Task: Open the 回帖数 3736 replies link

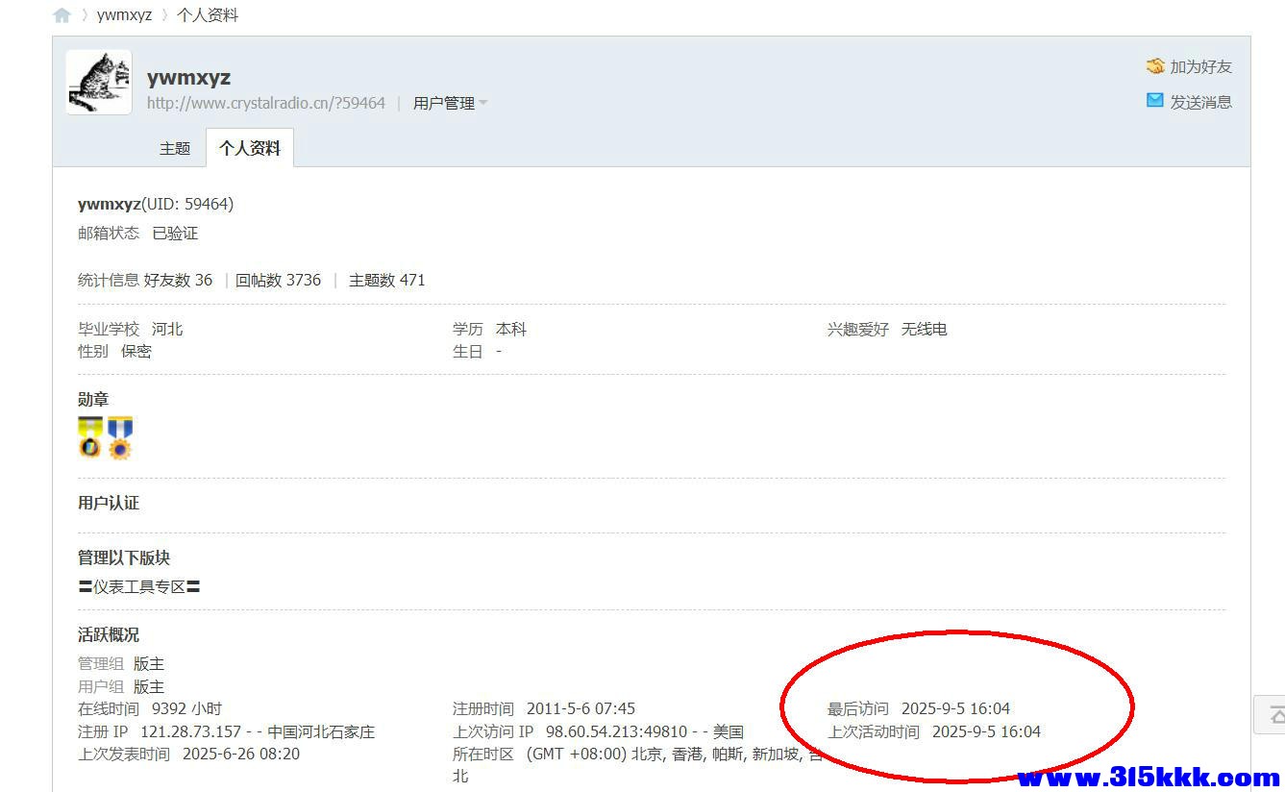Action: tap(278, 281)
